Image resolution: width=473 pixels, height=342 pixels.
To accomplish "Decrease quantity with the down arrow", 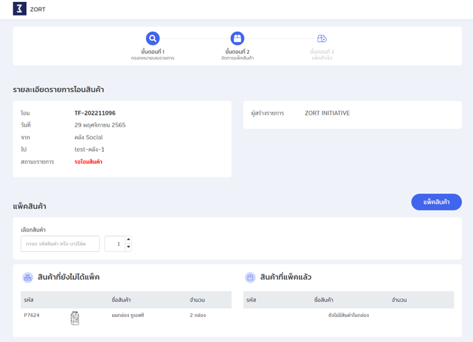I will (x=128, y=247).
